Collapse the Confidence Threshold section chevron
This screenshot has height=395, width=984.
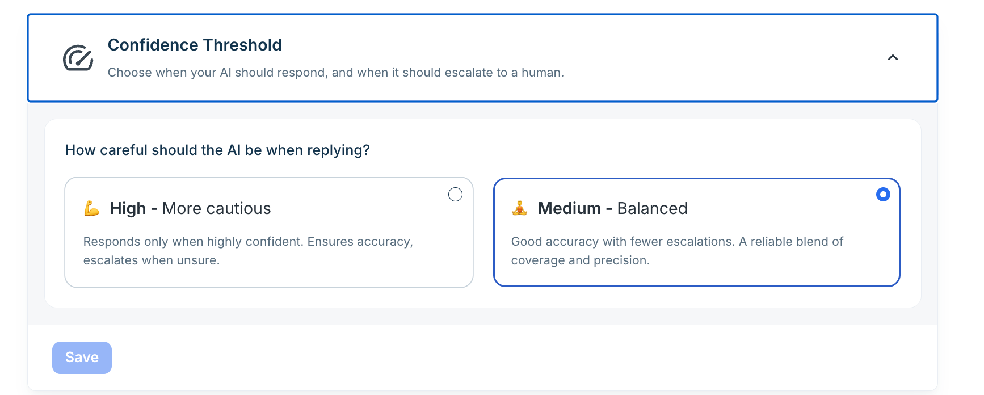click(893, 57)
